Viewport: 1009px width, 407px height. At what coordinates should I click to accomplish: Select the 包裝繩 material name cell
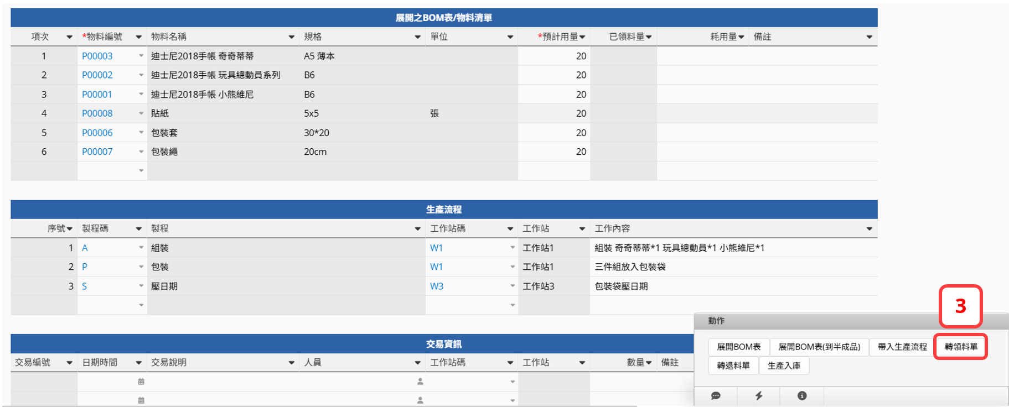pos(223,152)
